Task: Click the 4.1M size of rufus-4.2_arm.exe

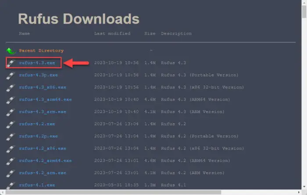Action: [150, 173]
